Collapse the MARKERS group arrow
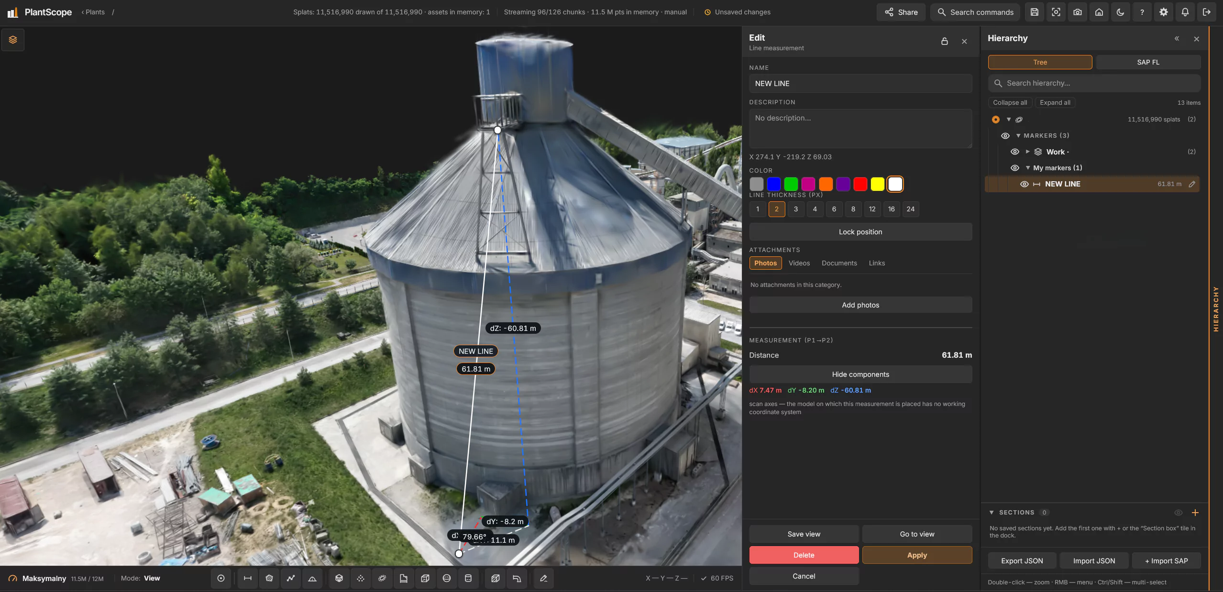This screenshot has width=1223, height=592. pyautogui.click(x=1018, y=136)
